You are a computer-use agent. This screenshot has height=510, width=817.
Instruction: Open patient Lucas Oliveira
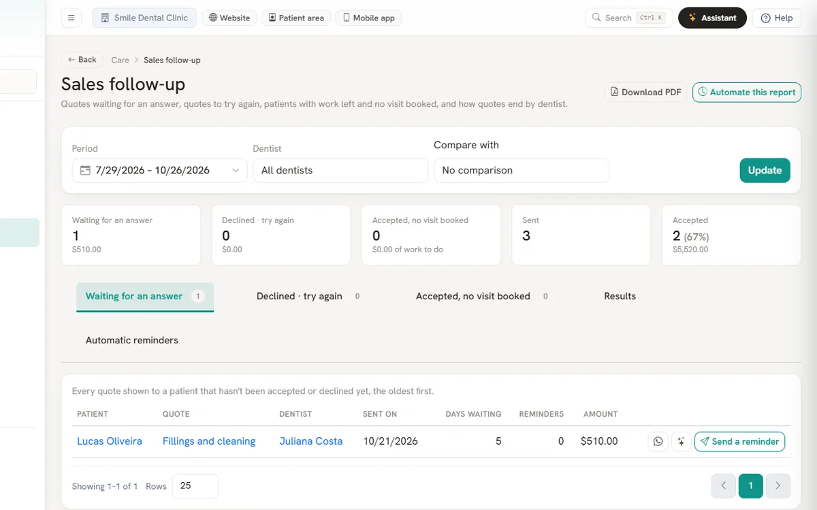pos(110,441)
